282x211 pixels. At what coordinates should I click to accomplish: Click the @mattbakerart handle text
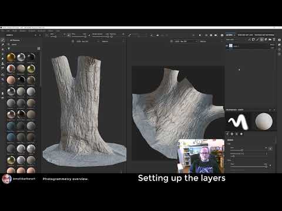tap(24, 179)
